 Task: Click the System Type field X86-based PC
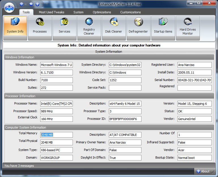[56, 150]
